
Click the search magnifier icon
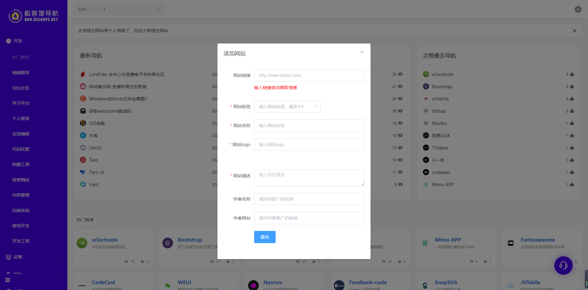[x=159, y=9]
